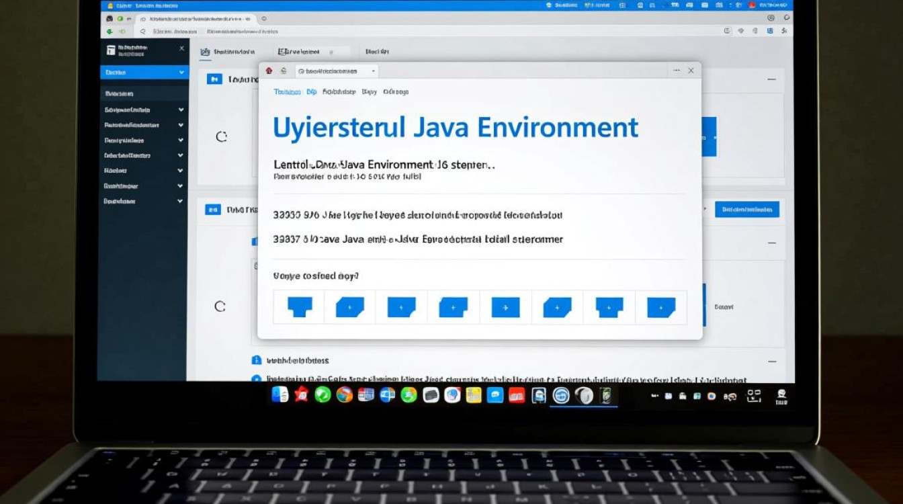The image size is (903, 504).
Task: Expand the highlighted blue sidebar item chevron
Action: [181, 72]
